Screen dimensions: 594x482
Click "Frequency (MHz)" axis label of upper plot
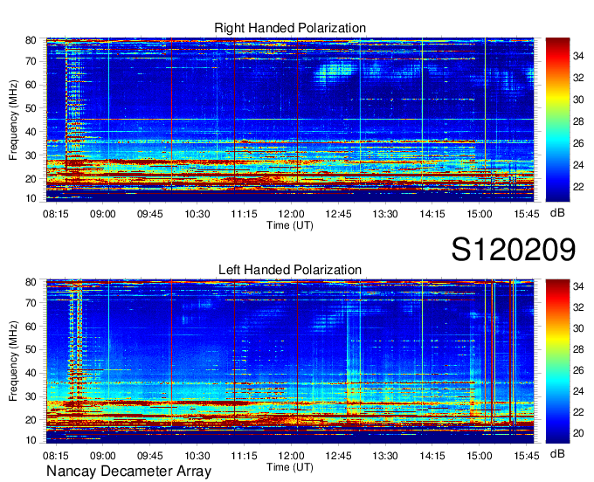(13, 120)
